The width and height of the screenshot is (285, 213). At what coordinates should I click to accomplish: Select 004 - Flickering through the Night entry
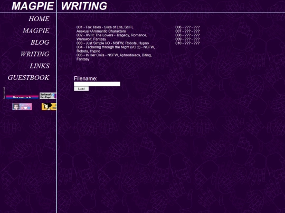tap(116, 49)
